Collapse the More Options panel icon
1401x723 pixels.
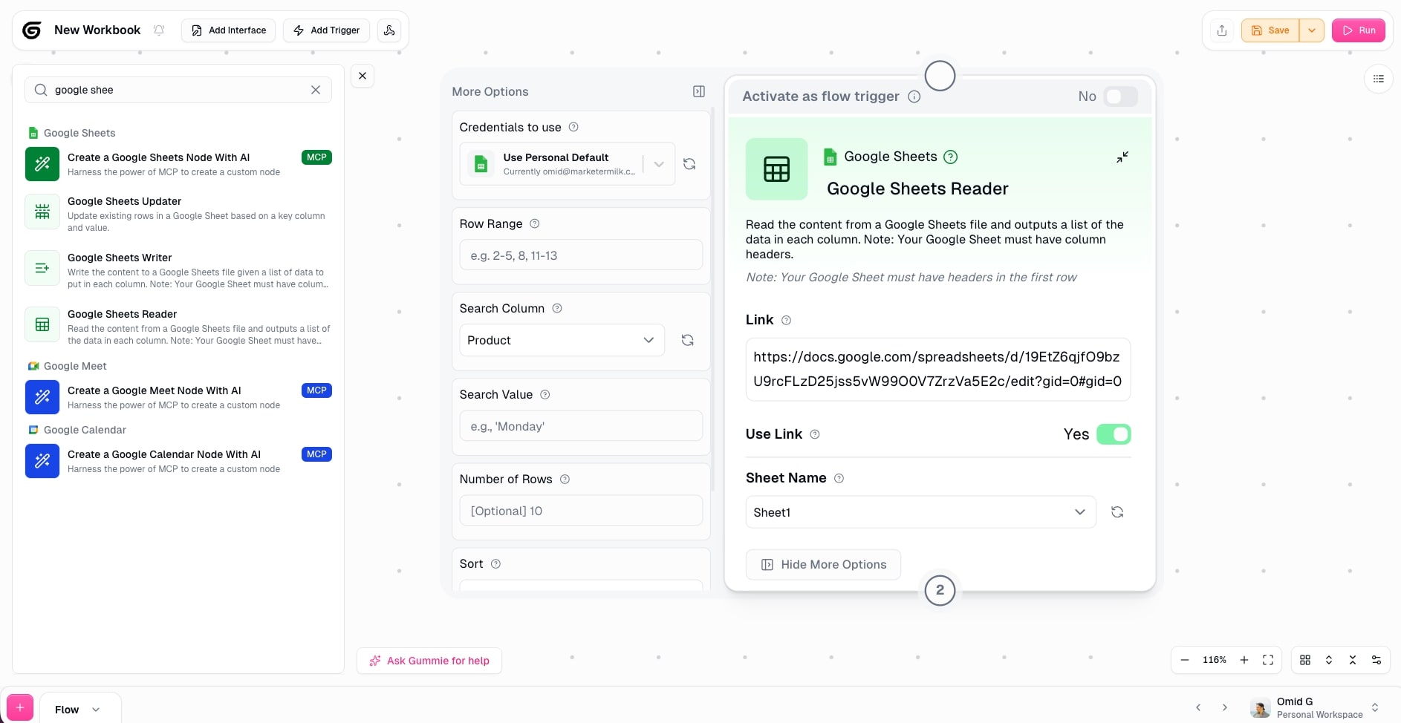[x=699, y=91]
